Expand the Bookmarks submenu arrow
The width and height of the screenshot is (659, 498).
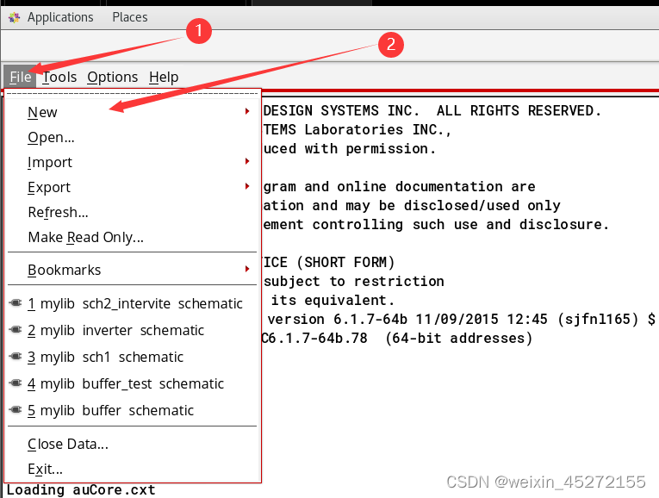tap(247, 270)
